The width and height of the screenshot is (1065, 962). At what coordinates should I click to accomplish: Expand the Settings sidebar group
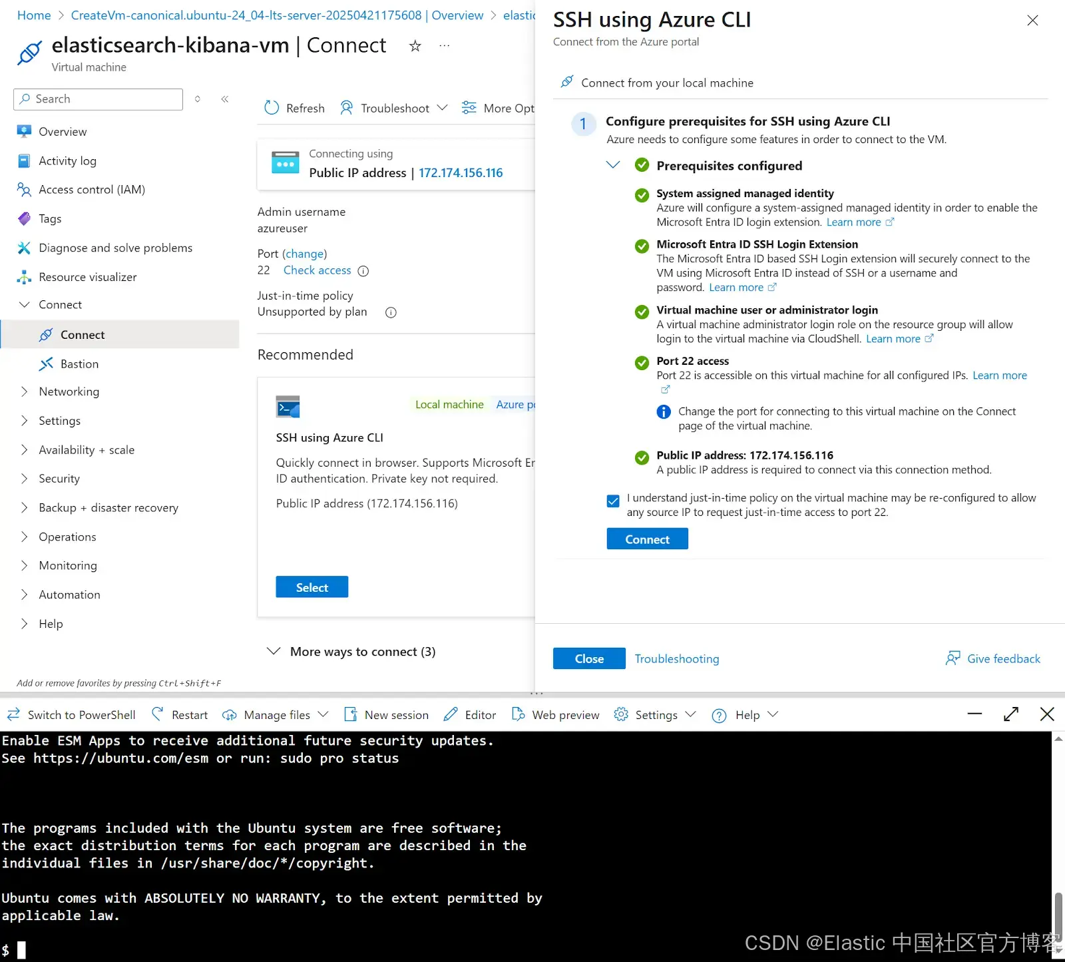pos(25,421)
